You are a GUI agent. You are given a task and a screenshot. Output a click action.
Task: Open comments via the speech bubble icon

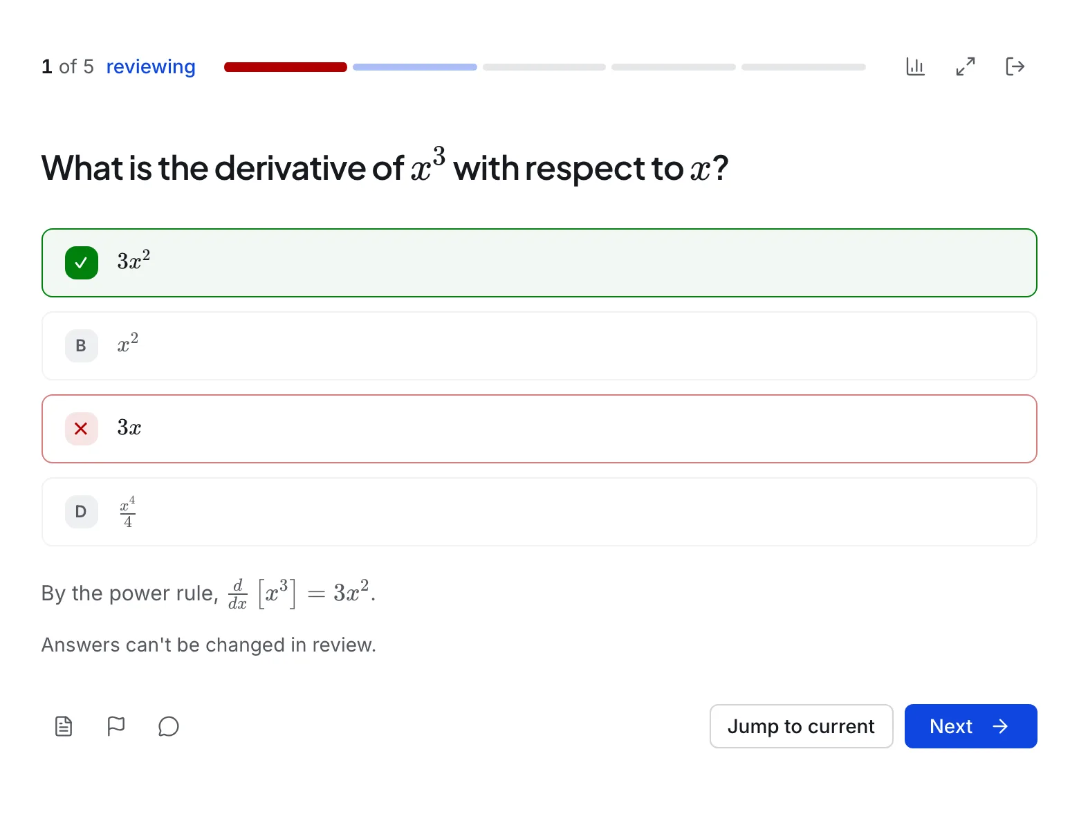click(169, 726)
